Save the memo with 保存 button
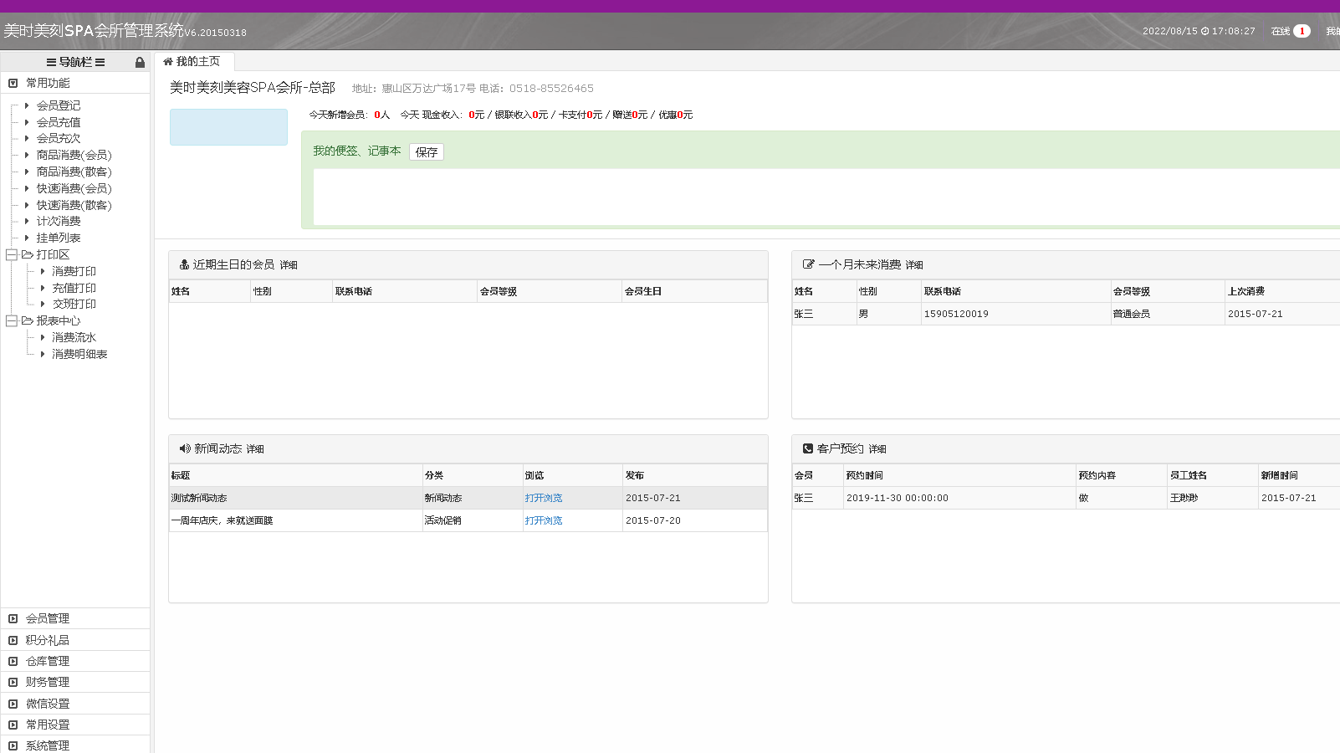The height and width of the screenshot is (753, 1340). (x=427, y=152)
